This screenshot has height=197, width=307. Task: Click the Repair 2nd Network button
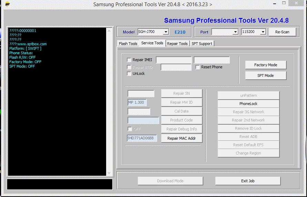pyautogui.click(x=248, y=120)
